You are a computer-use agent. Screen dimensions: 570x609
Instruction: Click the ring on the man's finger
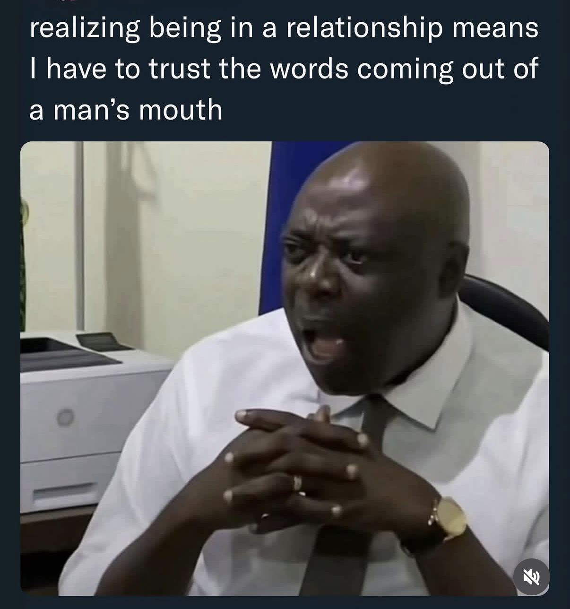click(297, 483)
